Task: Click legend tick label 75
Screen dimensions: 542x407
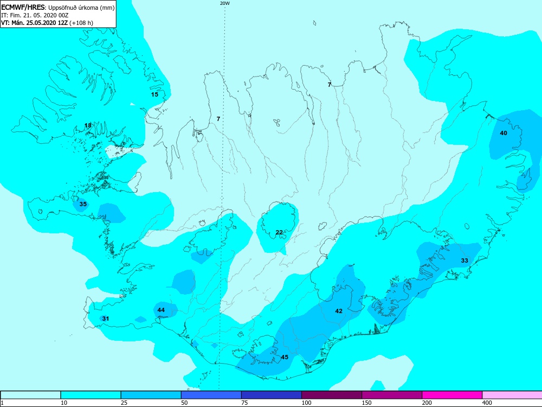Action: (x=244, y=403)
